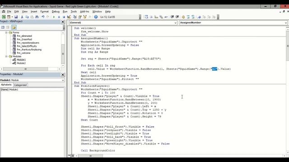The width and height of the screenshot is (289, 162).
Task: Open Standard toolbar options arrow after Ln/Col
Action: pos(140,17)
